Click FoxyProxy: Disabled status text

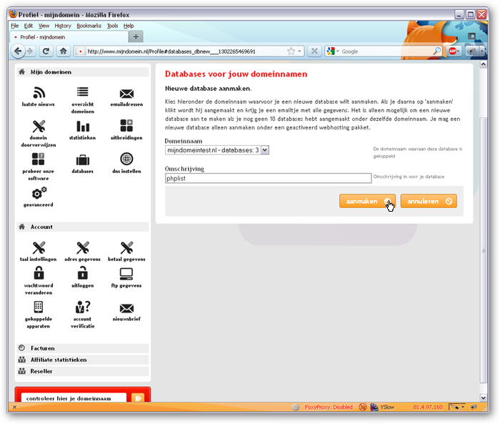click(329, 407)
